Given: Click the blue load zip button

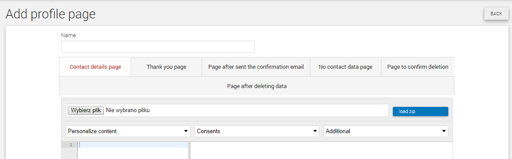Looking at the screenshot, I should 420,111.
